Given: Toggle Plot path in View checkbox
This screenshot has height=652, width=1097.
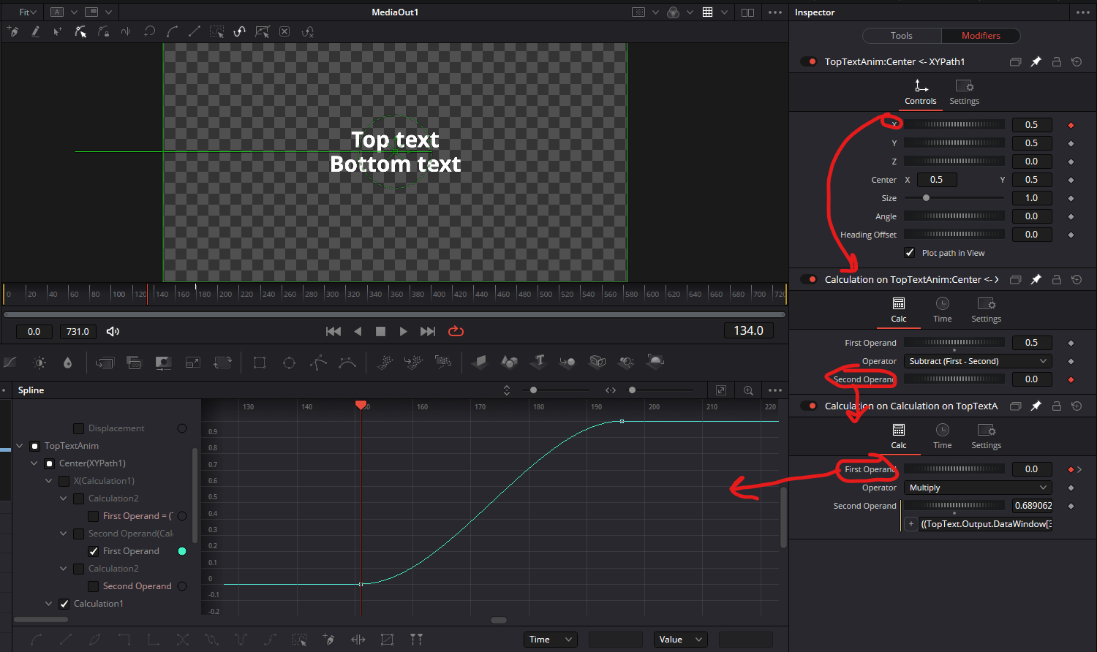Looking at the screenshot, I should [910, 253].
